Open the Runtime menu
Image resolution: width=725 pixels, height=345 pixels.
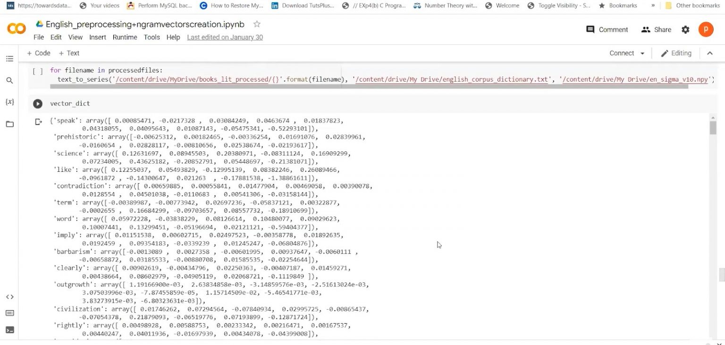[125, 37]
